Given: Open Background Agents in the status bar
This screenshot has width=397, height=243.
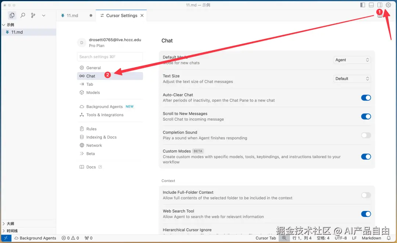Looking at the screenshot, I should (x=35, y=238).
